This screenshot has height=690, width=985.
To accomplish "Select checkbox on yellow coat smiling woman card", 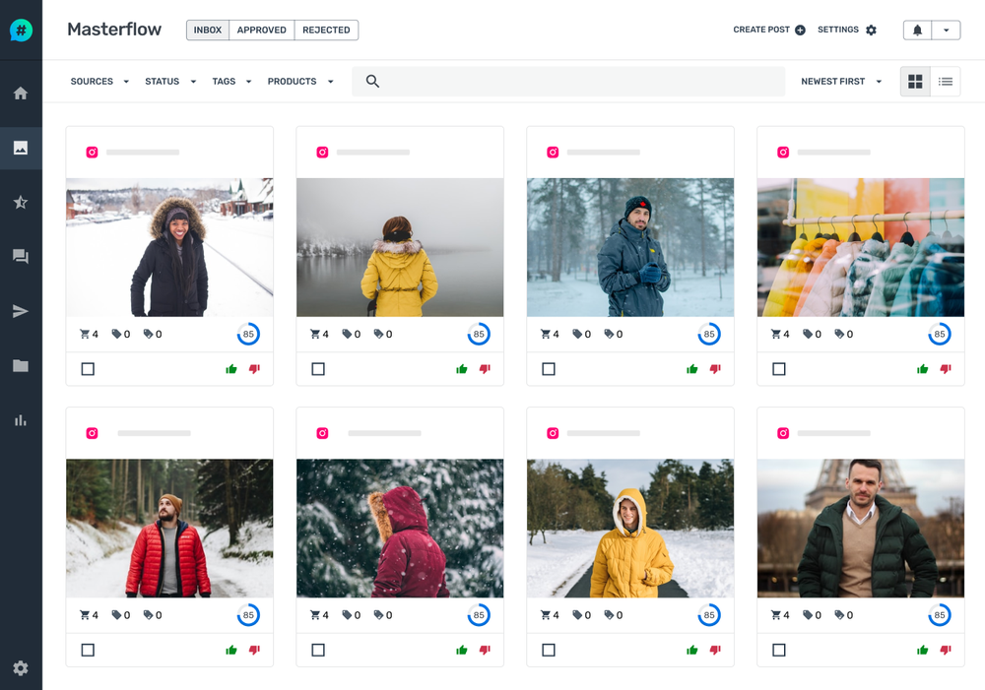I will 549,650.
